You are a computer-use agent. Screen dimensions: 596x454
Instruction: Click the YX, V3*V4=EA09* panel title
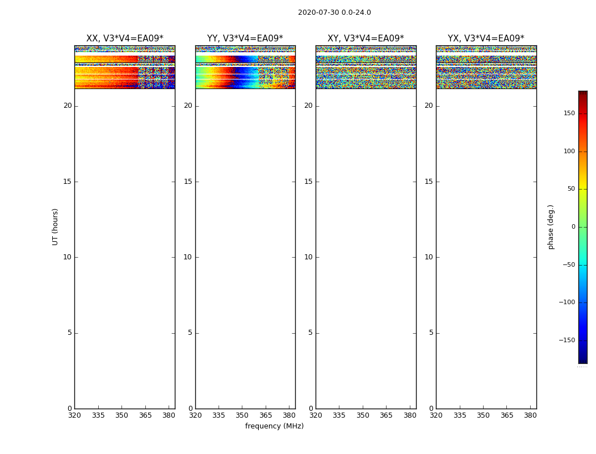tap(486, 39)
